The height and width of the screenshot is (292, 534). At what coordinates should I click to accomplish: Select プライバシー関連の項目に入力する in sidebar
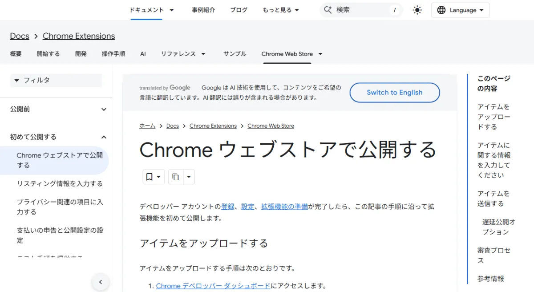pos(60,207)
